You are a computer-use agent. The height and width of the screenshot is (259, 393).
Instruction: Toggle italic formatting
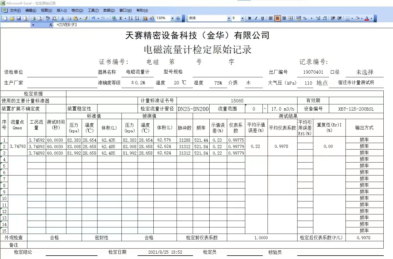tap(256, 18)
